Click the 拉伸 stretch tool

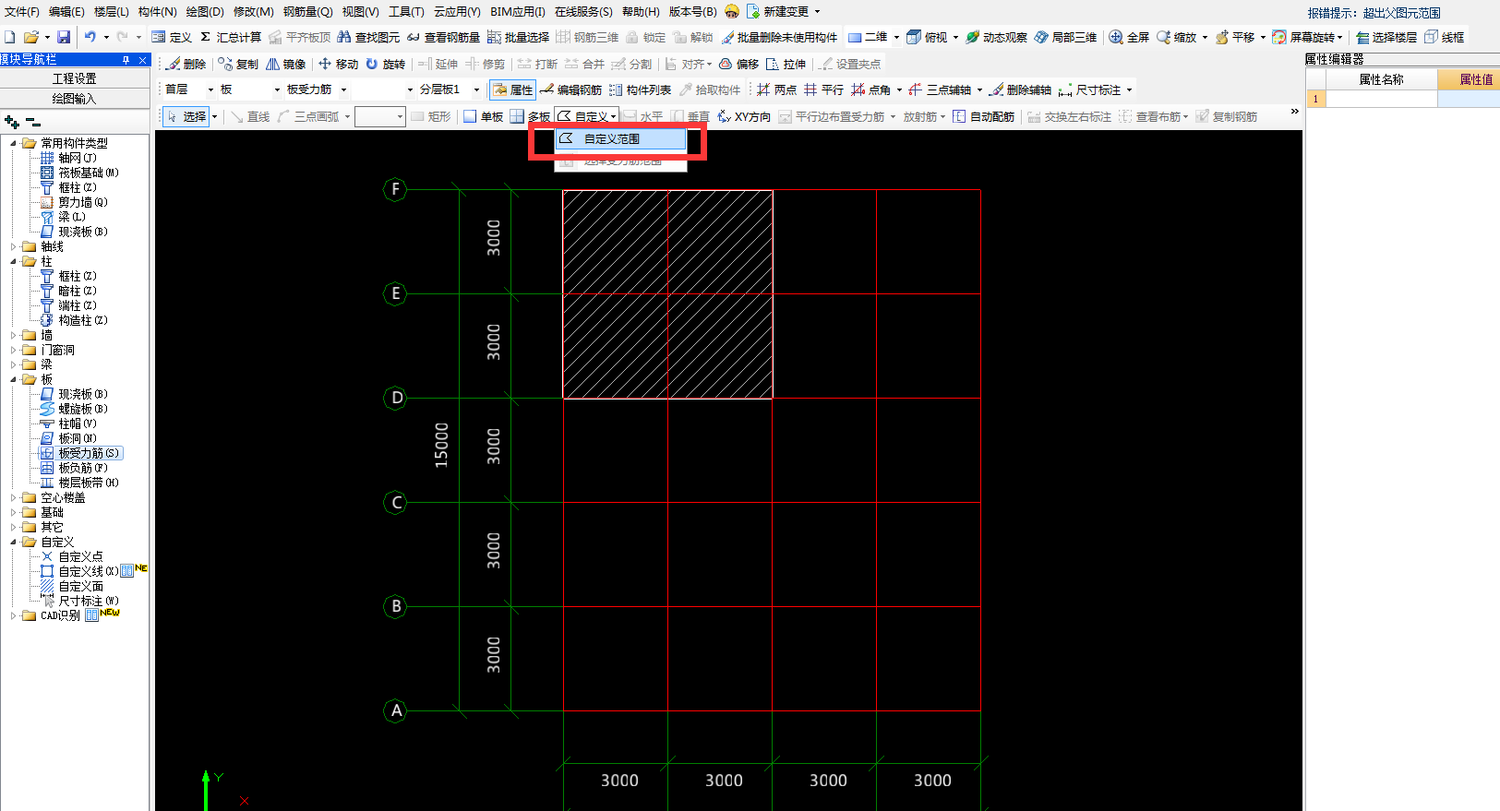coord(786,64)
